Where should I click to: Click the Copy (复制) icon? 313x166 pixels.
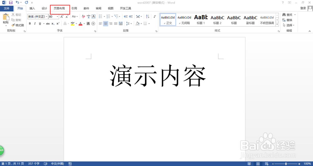(13, 20)
